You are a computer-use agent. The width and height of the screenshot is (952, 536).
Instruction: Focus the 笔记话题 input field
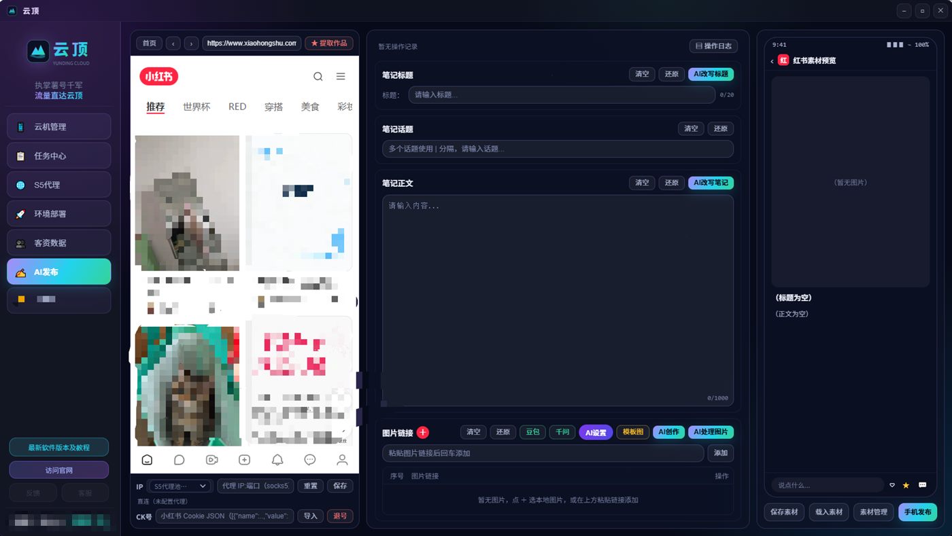click(x=558, y=149)
